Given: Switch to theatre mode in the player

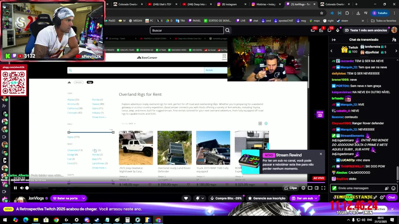Looking at the screenshot, I should 317,188.
